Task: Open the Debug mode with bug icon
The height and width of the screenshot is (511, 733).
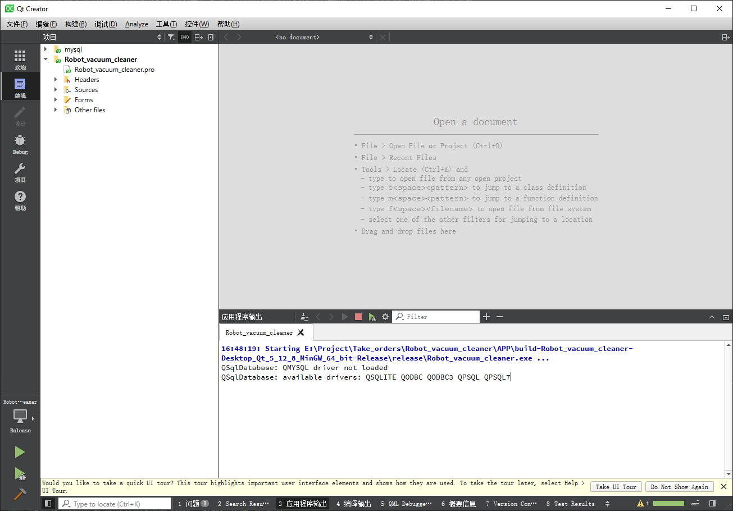Action: coord(20,144)
